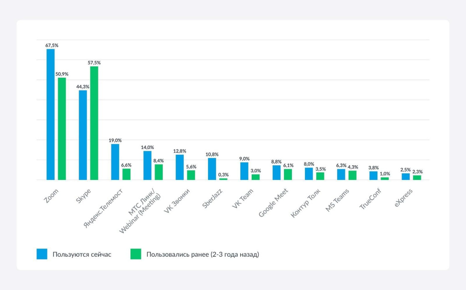The height and width of the screenshot is (290, 466).
Task: Click the eXpress axis label
Action: click(x=404, y=197)
